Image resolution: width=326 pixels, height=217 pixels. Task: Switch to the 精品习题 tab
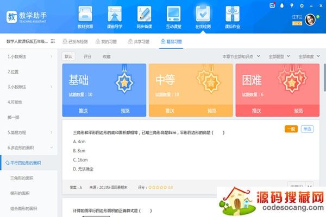coord(171,42)
